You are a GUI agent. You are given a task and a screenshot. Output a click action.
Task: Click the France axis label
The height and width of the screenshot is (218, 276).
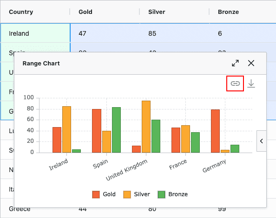coord(178,164)
